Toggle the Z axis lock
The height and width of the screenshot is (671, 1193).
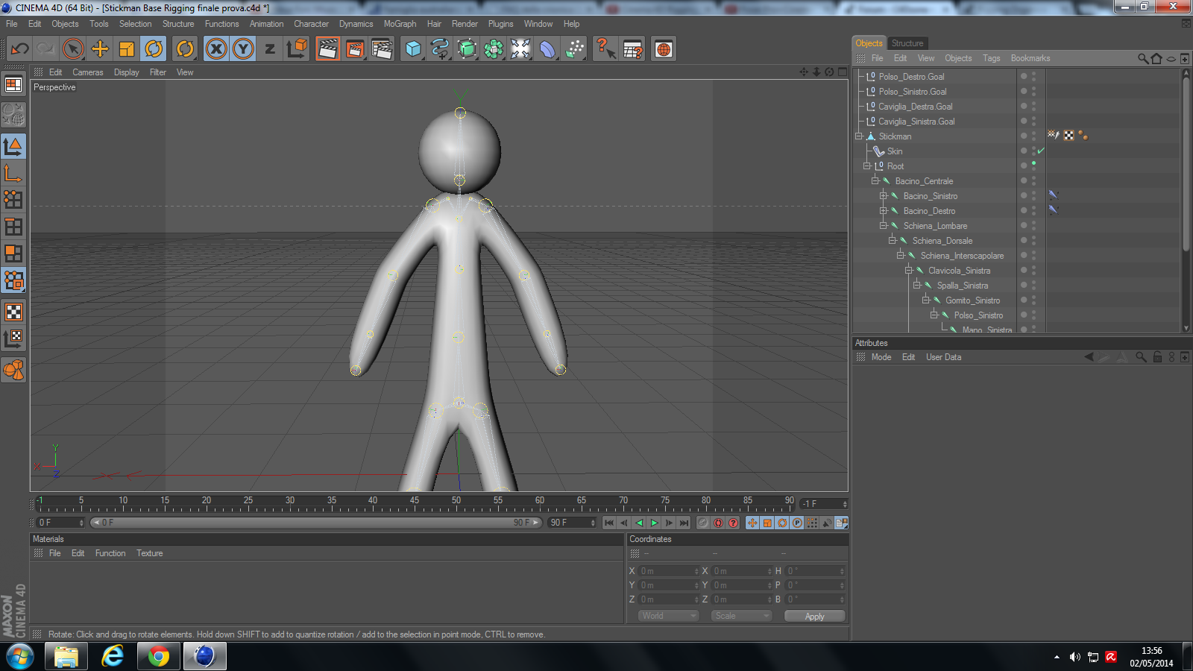[x=270, y=49]
